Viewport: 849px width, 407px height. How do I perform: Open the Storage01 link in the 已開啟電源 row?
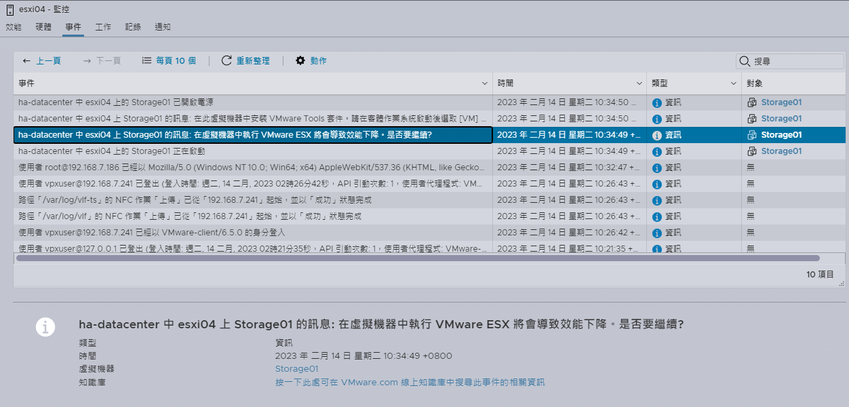coord(781,103)
